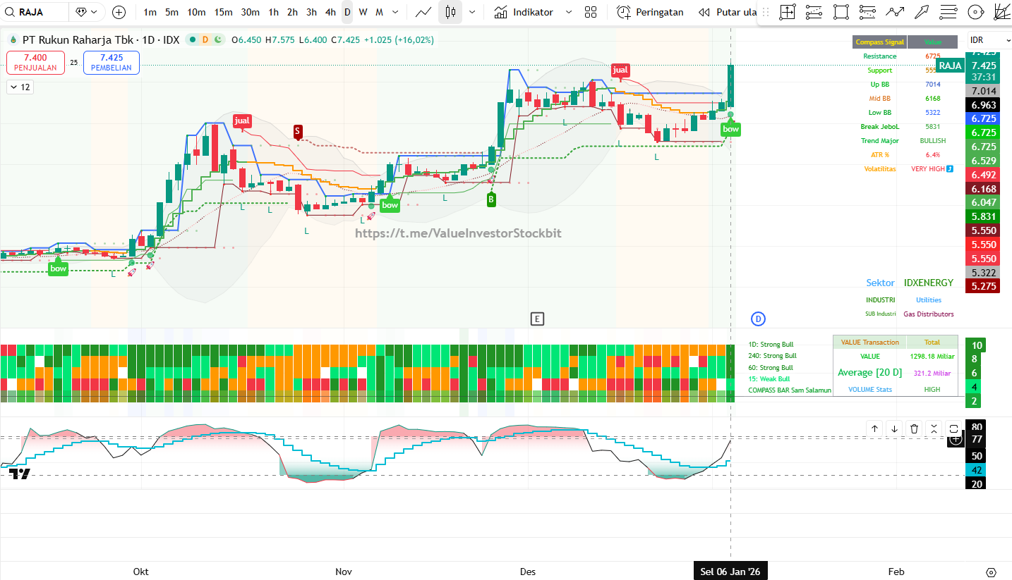
Task: Select the zigzag path drawing tool
Action: (x=895, y=12)
